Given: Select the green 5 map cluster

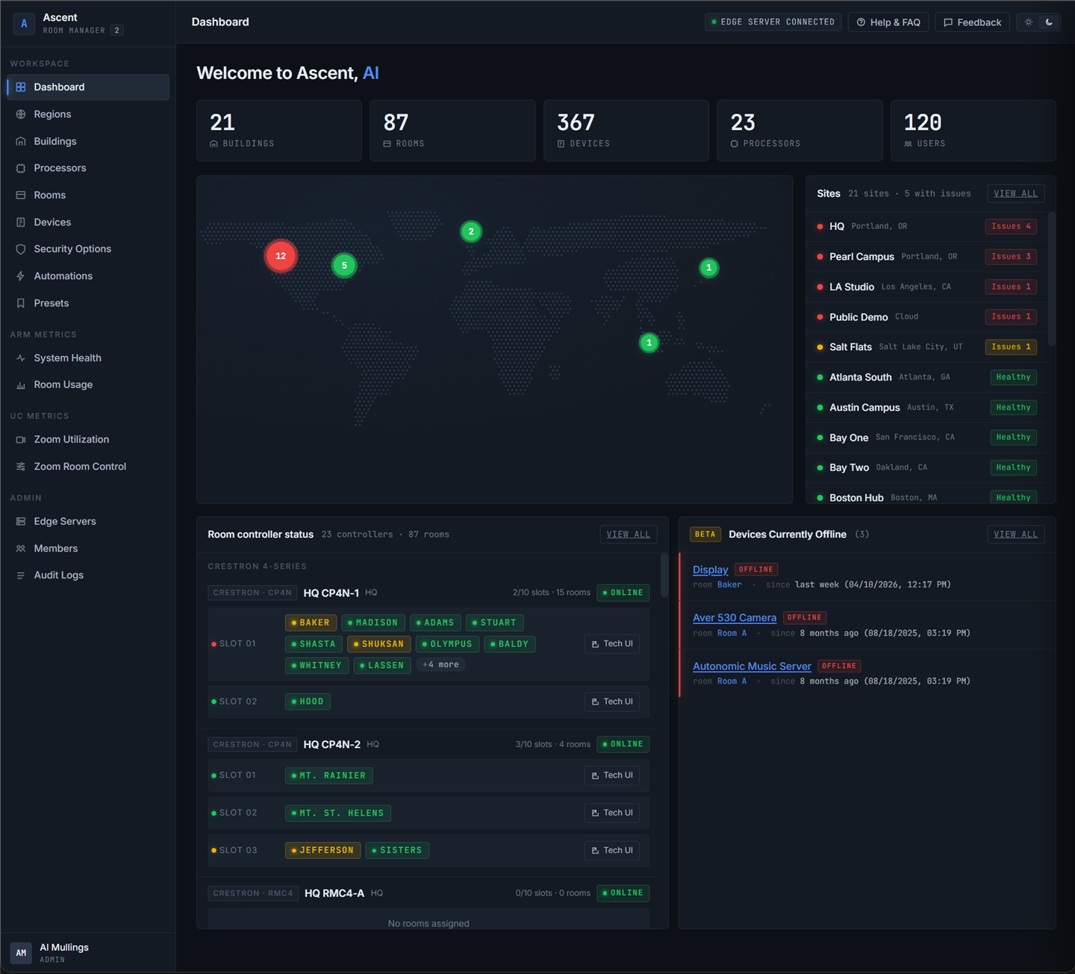Looking at the screenshot, I should click(x=344, y=266).
